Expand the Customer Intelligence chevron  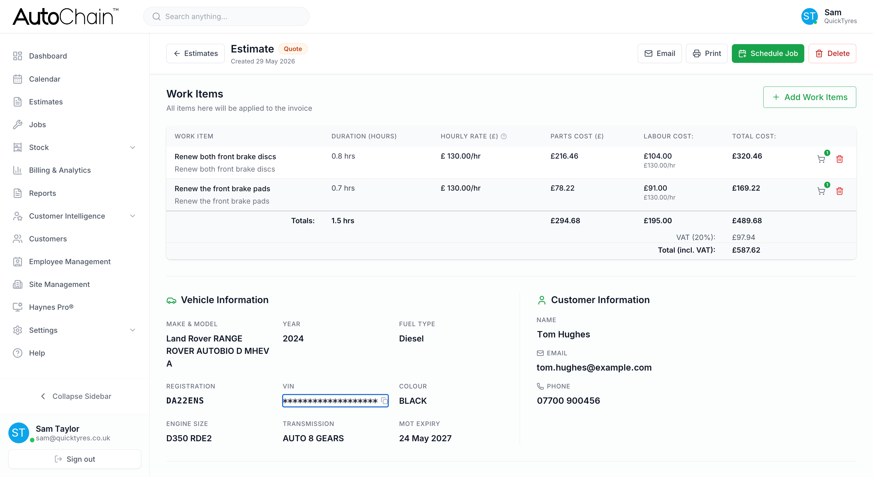[133, 216]
